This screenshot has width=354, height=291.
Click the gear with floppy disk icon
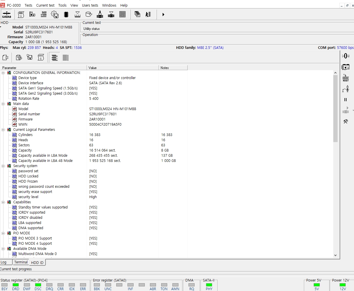tap(55, 14)
